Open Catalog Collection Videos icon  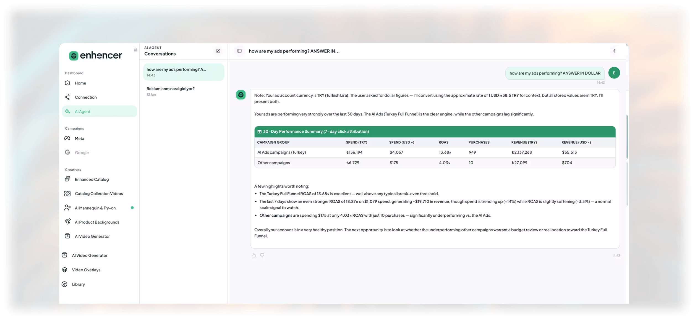coord(67,193)
